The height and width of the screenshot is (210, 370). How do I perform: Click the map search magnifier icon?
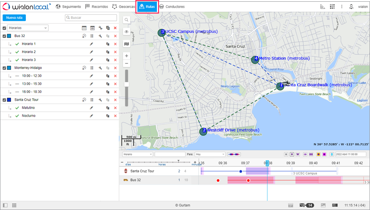click(127, 20)
